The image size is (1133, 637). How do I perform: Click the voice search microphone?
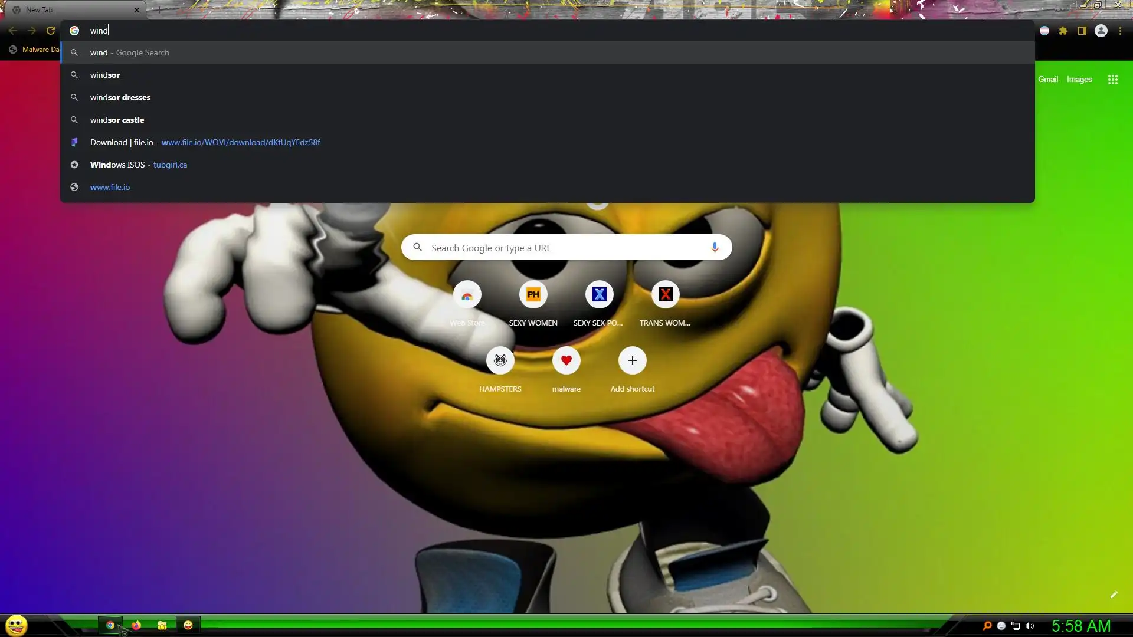click(x=715, y=248)
